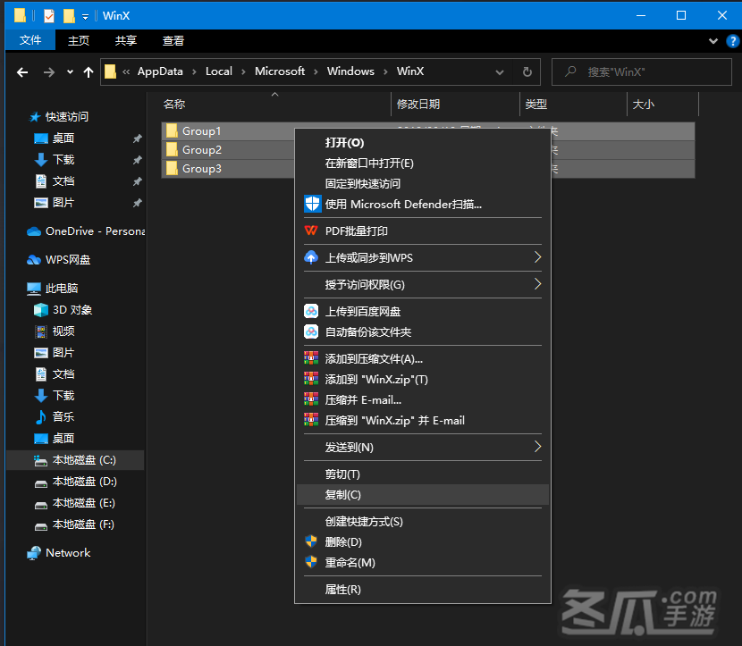Select 打开(O) in the context menu
The image size is (742, 646).
[x=423, y=142]
